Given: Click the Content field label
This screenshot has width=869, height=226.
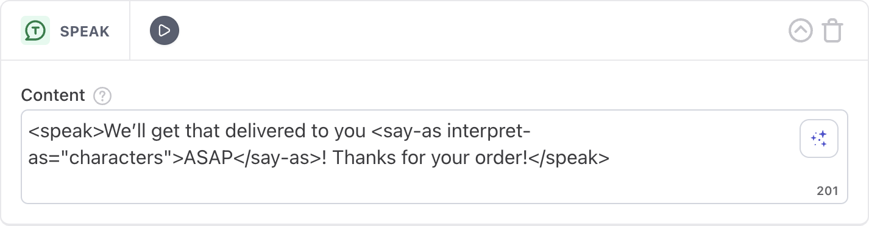Looking at the screenshot, I should click(53, 95).
